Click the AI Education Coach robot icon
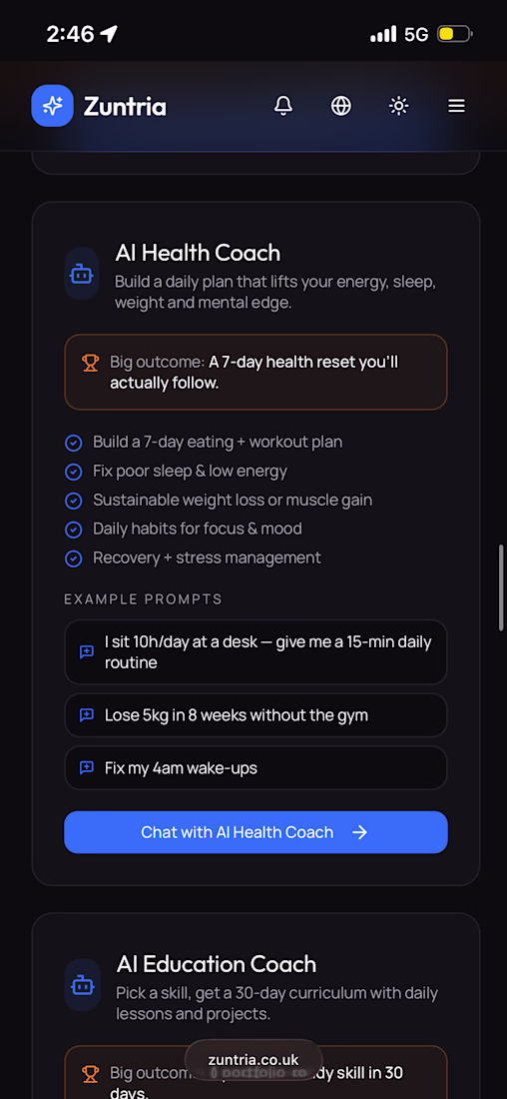Image resolution: width=507 pixels, height=1099 pixels. coord(82,985)
